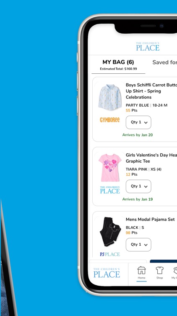
Task: Tap the blue carrot shirt thumbnail
Action: coord(110,97)
